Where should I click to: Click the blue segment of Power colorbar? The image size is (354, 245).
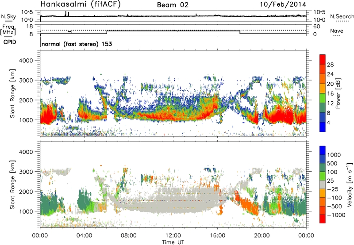coord(323,127)
